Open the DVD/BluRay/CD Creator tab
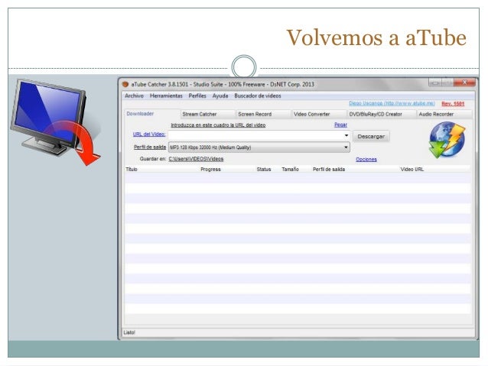The image size is (488, 366). pos(382,114)
